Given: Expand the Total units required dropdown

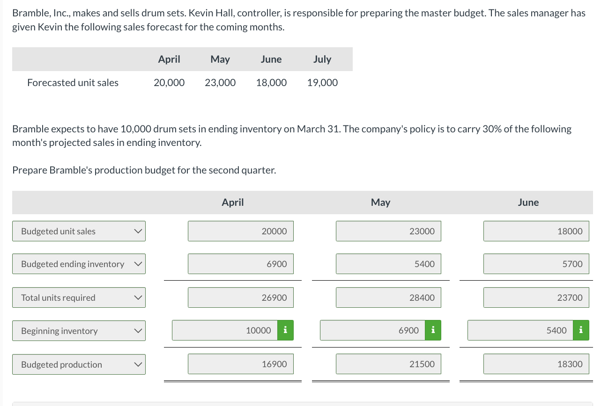Looking at the screenshot, I should 79,297.
